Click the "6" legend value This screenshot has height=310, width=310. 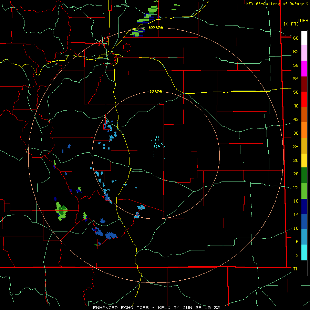point(297,242)
